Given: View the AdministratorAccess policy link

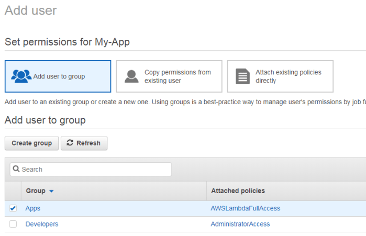Looking at the screenshot, I should pyautogui.click(x=240, y=224).
